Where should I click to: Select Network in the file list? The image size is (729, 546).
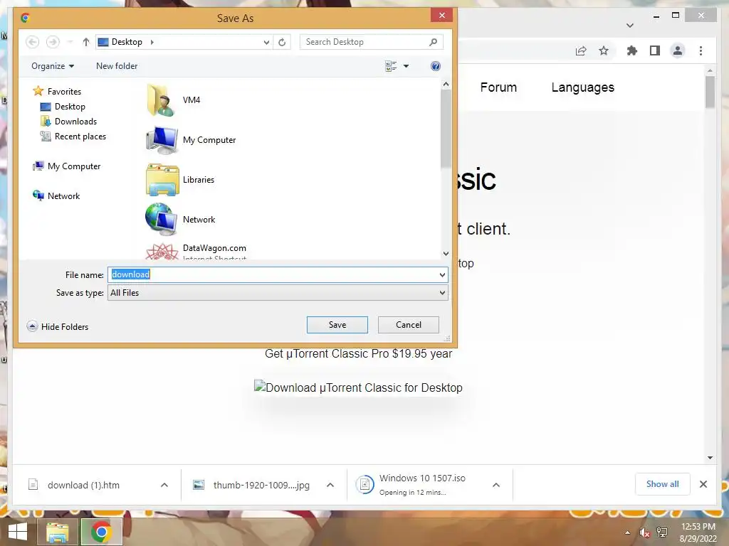pyautogui.click(x=180, y=219)
